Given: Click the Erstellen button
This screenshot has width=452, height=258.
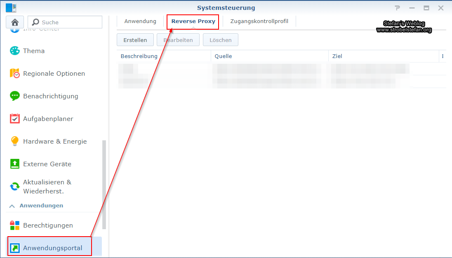Looking at the screenshot, I should 135,40.
